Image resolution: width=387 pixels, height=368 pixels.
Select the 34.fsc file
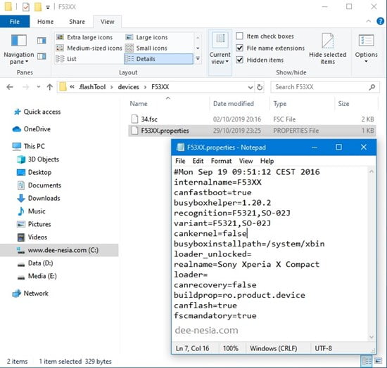pos(252,119)
